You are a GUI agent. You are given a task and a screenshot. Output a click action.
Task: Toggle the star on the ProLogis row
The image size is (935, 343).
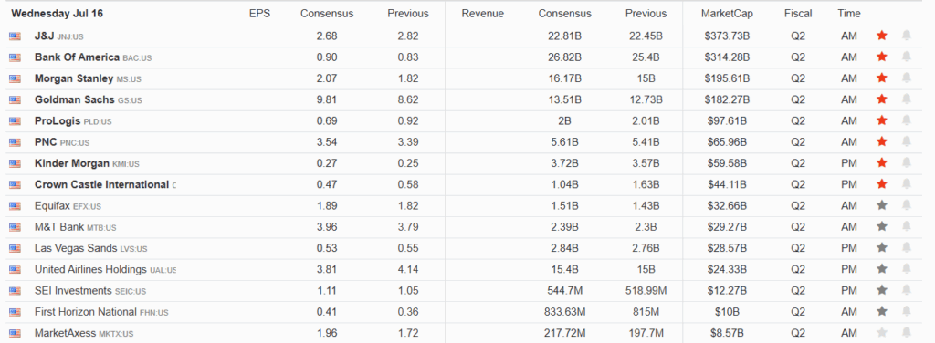click(x=882, y=121)
